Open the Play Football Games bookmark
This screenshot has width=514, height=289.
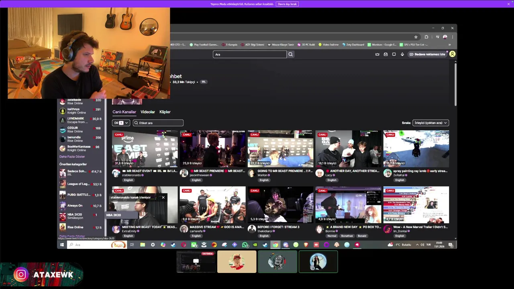[x=204, y=45]
